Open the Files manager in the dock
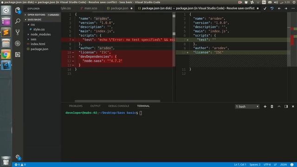The image size is (297, 167). pyautogui.click(x=6, y=43)
